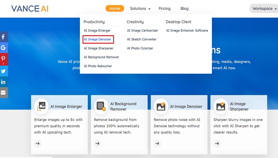Share on LinkedIn sidebar icon
The width and height of the screenshot is (278, 158).
[4, 82]
